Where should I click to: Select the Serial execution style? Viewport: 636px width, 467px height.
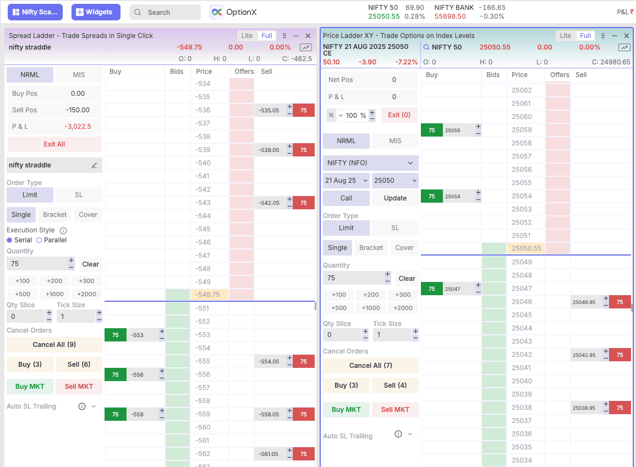(9, 240)
